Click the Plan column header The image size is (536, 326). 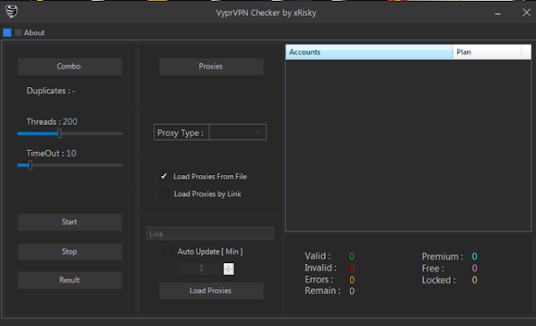(x=487, y=52)
